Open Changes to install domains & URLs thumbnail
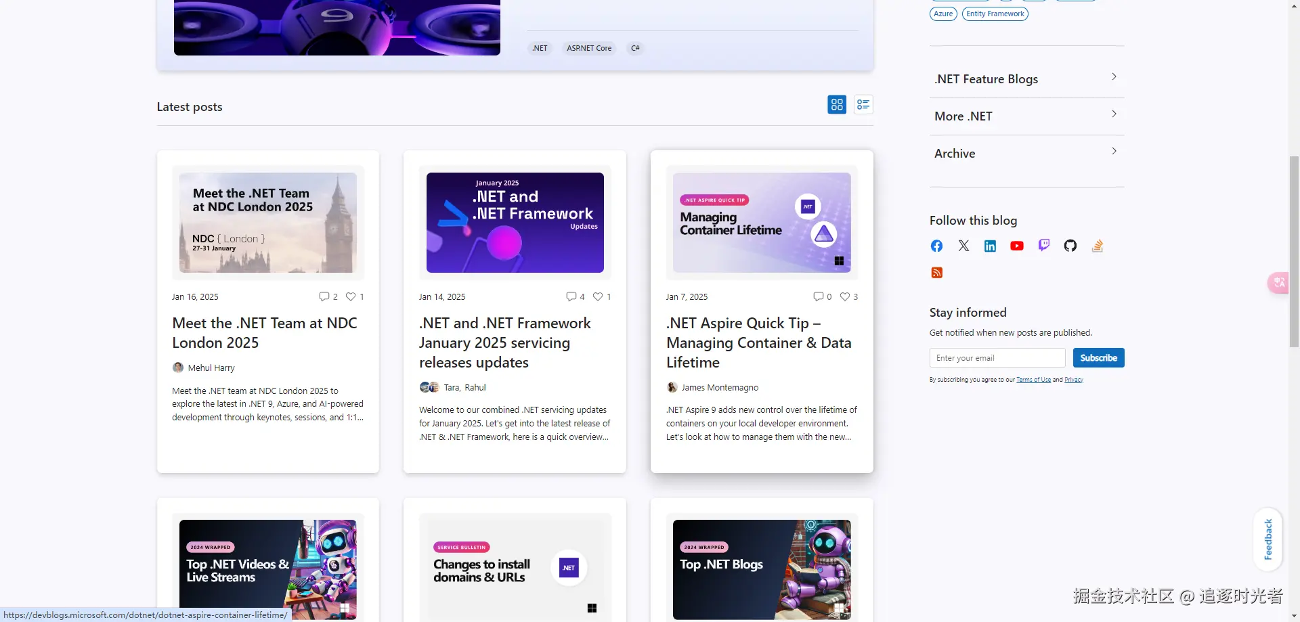 pos(515,570)
